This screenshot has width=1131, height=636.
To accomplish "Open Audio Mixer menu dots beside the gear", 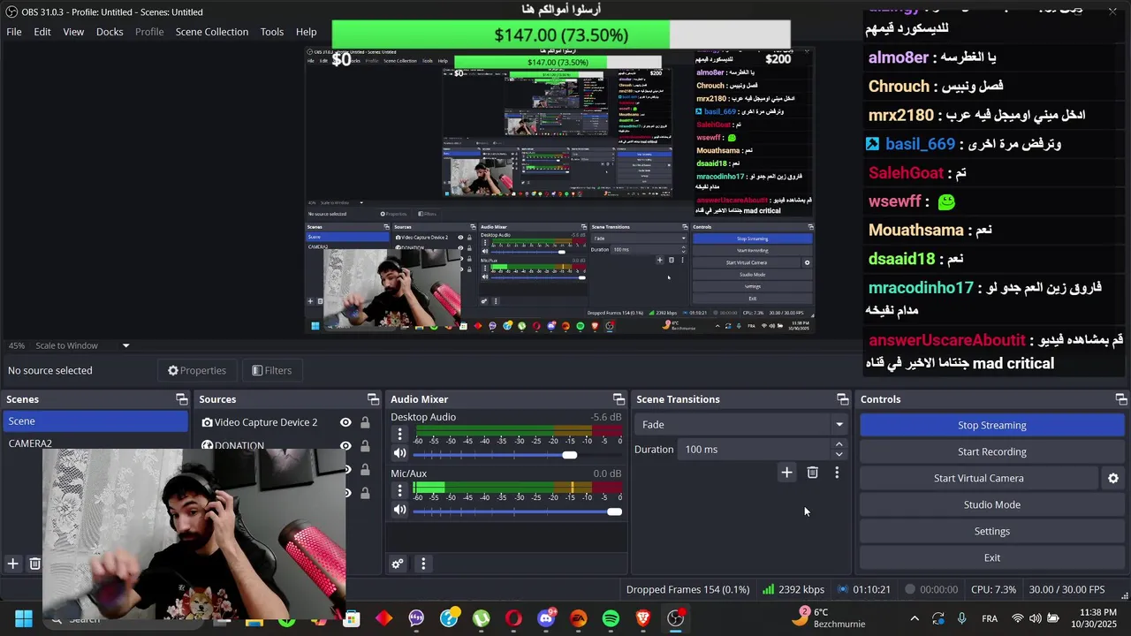I will 423,564.
